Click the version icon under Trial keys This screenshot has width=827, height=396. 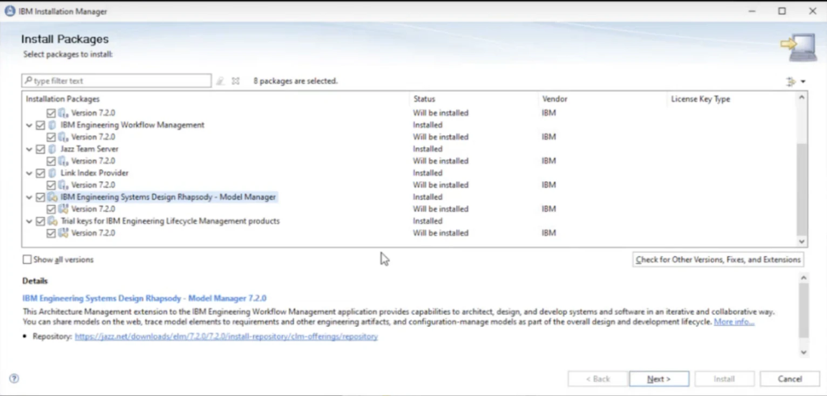tap(63, 233)
